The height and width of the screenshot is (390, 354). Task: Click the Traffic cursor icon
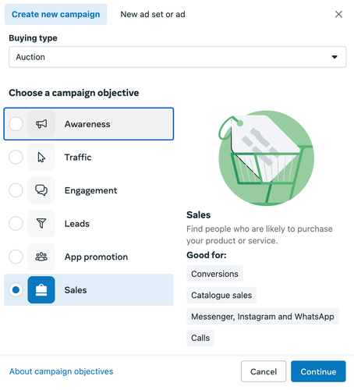pos(41,157)
